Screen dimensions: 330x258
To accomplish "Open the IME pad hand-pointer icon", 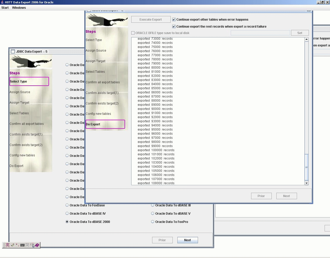I will pyautogui.click(x=32, y=245).
